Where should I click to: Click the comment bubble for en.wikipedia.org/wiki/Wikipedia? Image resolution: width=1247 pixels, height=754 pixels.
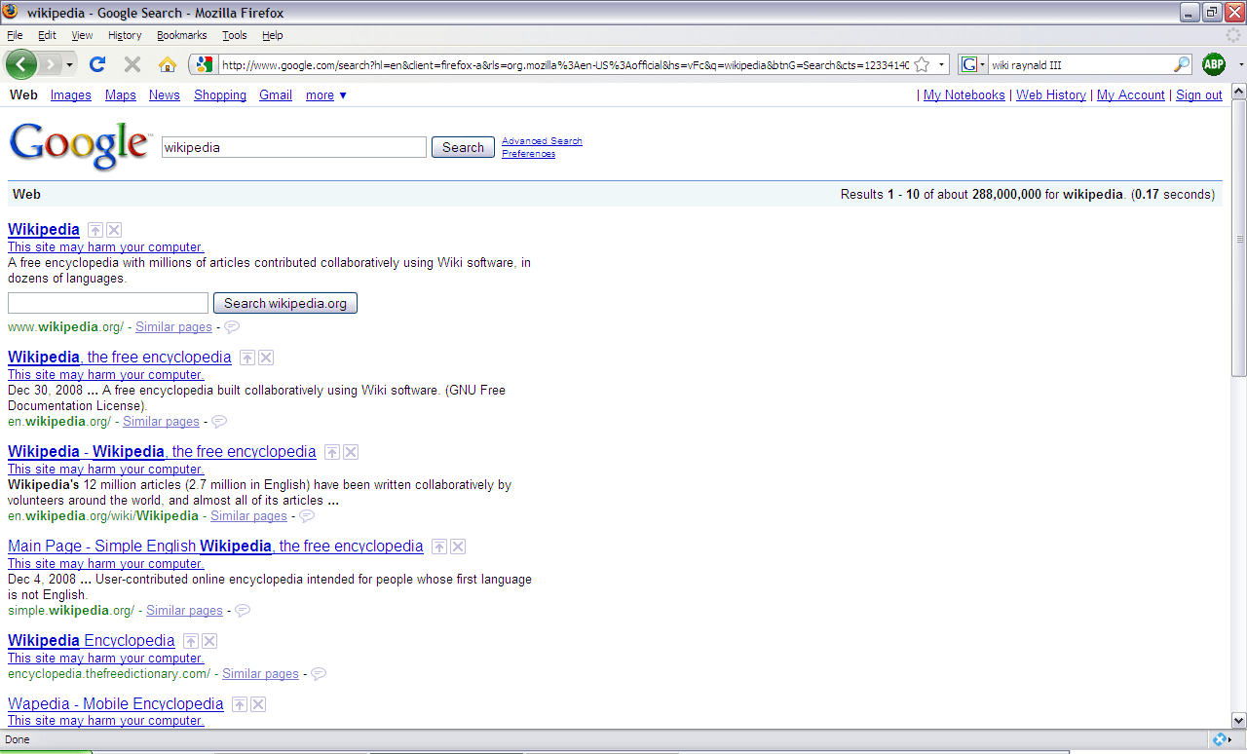pyautogui.click(x=308, y=516)
